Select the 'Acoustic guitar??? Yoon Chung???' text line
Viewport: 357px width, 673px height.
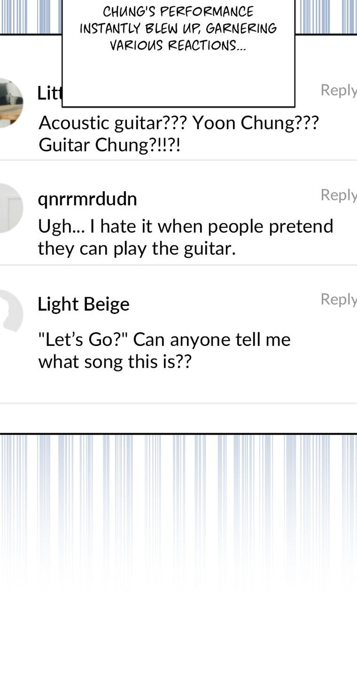[x=178, y=123]
